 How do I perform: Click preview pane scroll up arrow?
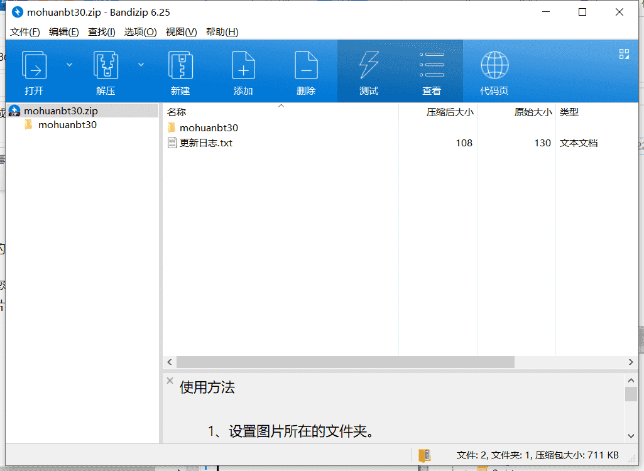[x=631, y=380]
